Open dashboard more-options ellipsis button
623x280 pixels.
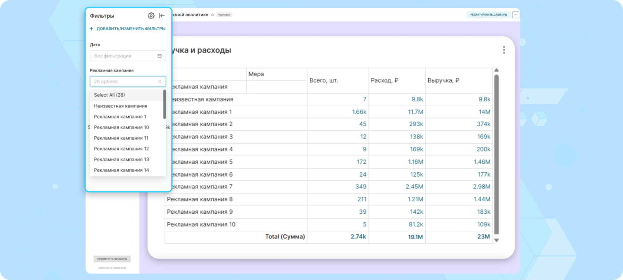coord(516,15)
